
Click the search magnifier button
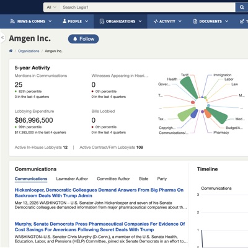pos(242,7)
